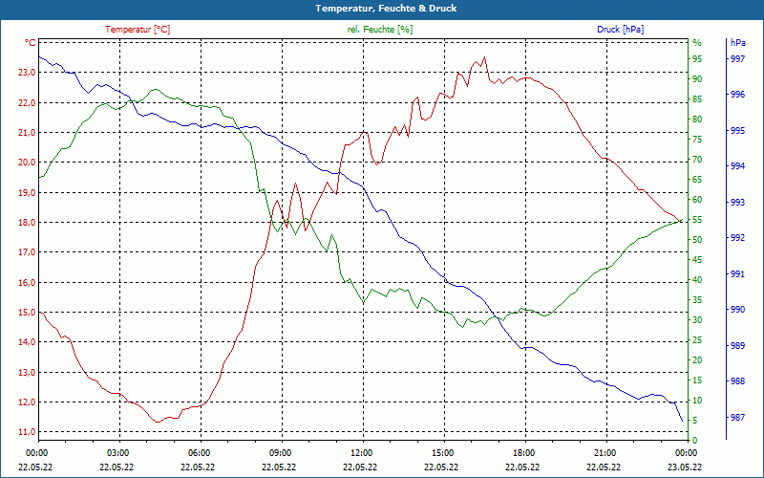764x478 pixels.
Task: Pick the '994' hPa pressure axis value
Action: pyautogui.click(x=738, y=166)
